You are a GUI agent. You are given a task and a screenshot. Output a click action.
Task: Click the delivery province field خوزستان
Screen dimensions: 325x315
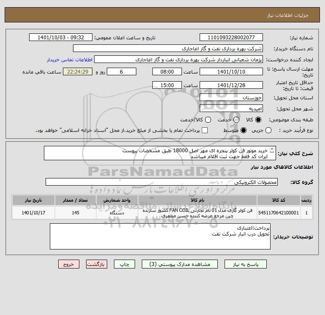tap(231, 97)
